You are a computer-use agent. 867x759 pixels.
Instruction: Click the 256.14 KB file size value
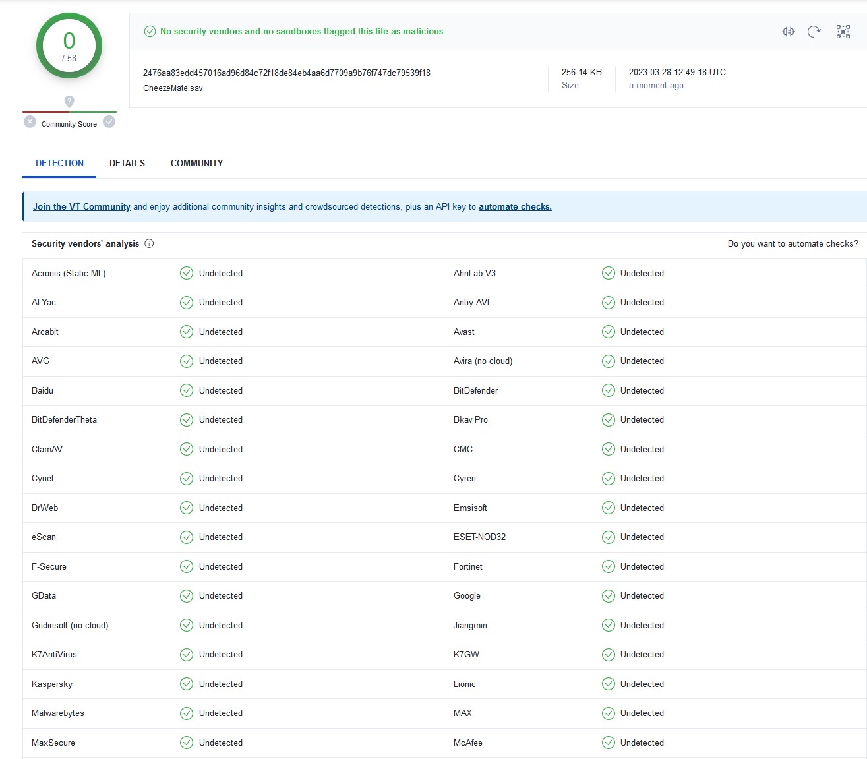(x=582, y=72)
